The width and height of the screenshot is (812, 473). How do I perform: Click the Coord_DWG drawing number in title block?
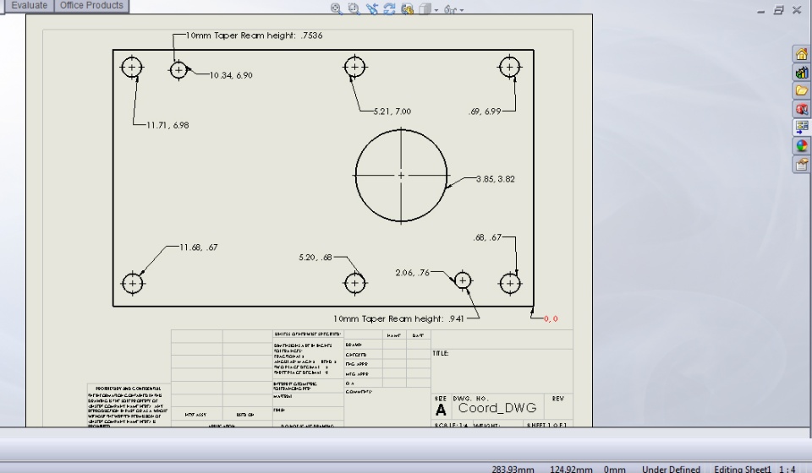[x=497, y=408]
